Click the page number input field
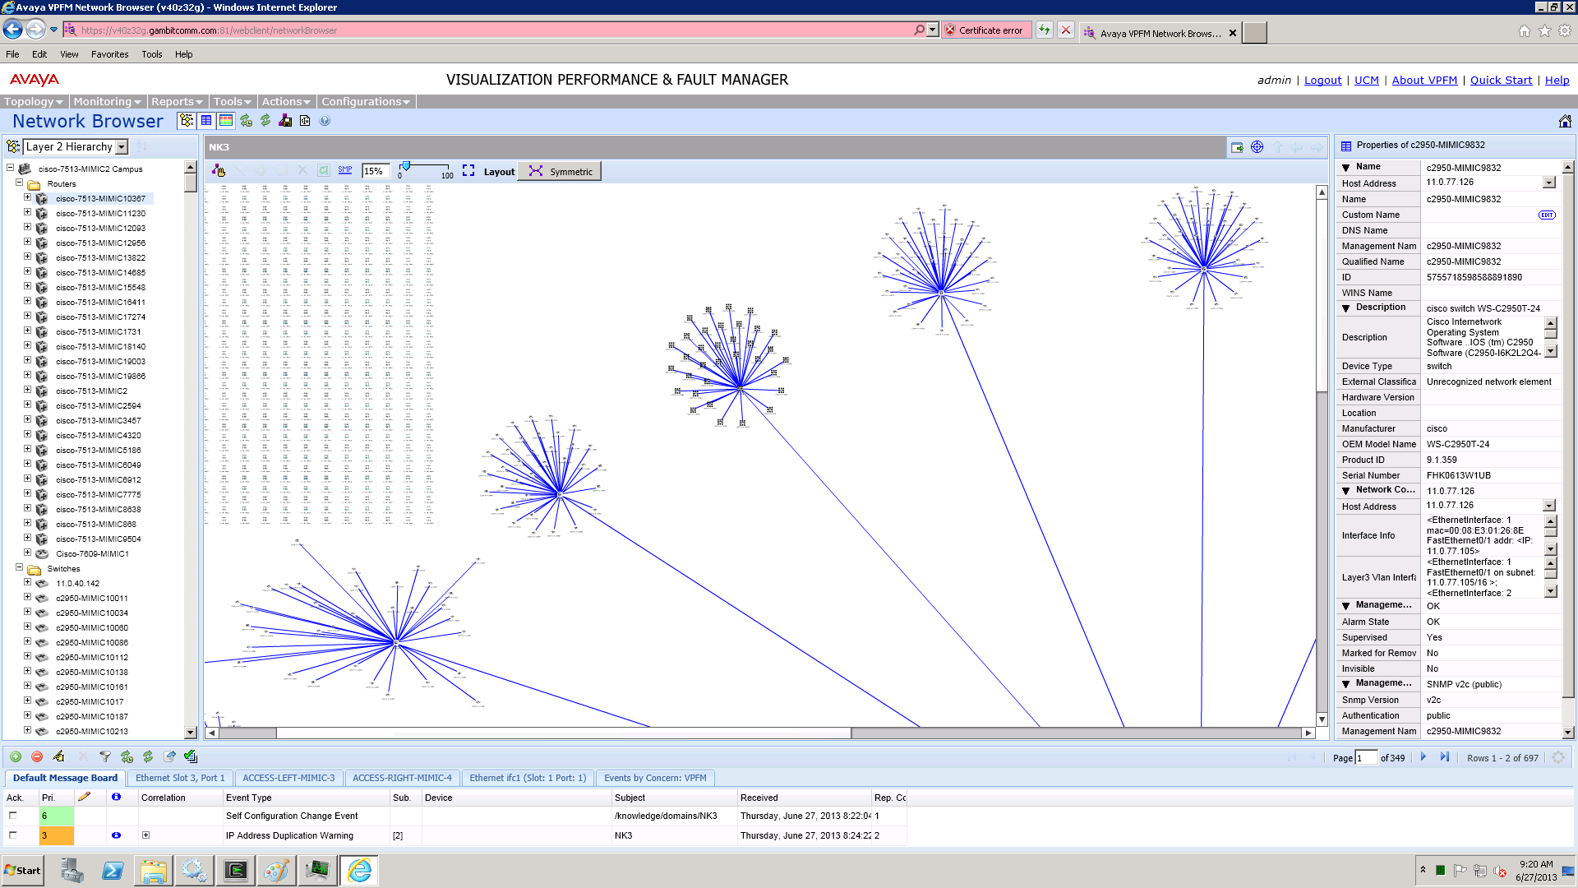1578x888 pixels. point(1366,758)
